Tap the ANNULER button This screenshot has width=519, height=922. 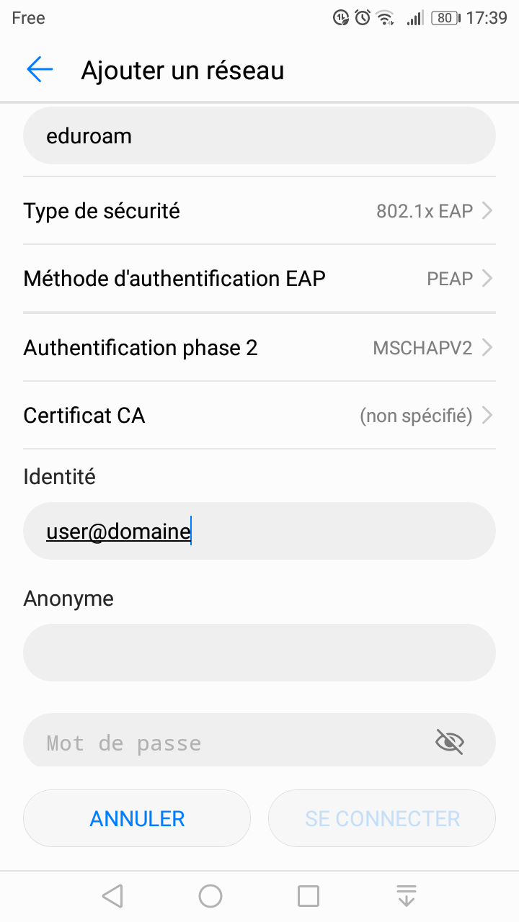[x=137, y=818]
